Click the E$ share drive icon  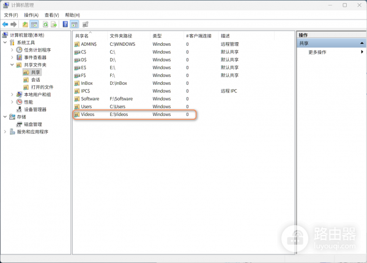77,68
